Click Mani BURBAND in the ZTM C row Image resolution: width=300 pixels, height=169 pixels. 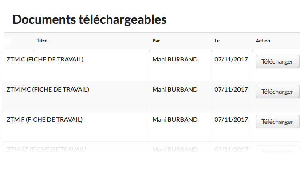pyautogui.click(x=175, y=59)
